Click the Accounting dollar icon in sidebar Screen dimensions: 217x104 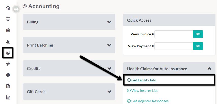coord(8,53)
